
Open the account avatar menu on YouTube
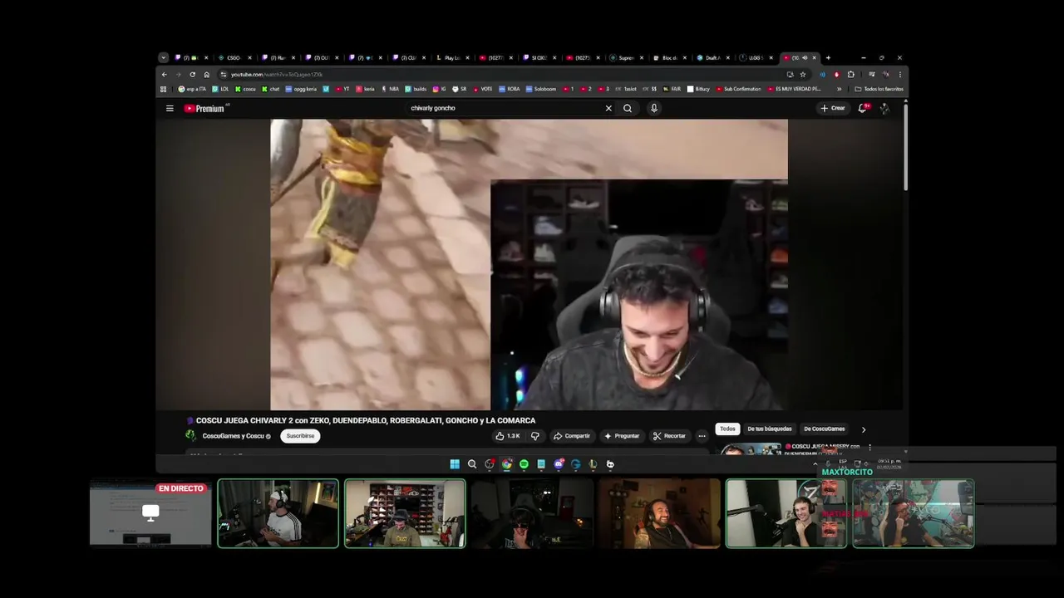click(884, 108)
